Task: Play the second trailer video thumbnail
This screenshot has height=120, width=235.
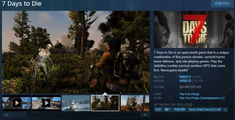Action: 46,103
